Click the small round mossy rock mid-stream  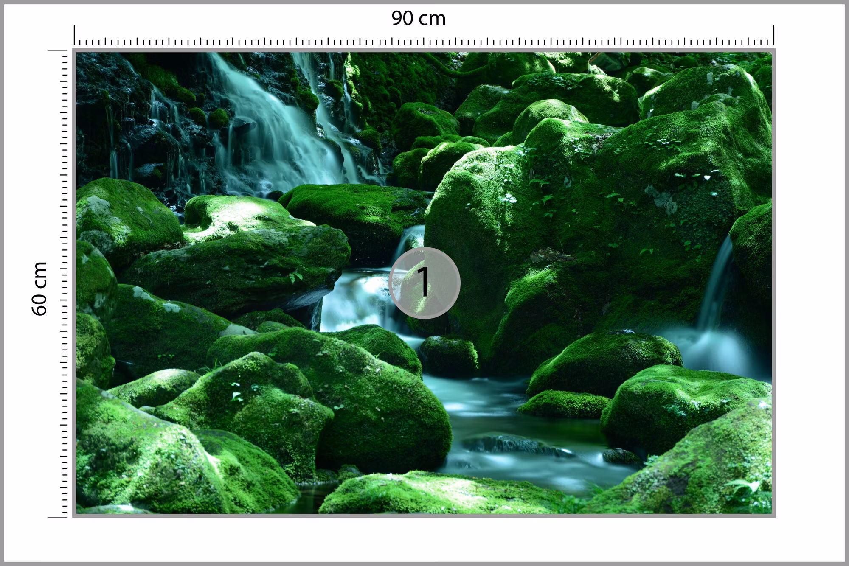tap(449, 356)
